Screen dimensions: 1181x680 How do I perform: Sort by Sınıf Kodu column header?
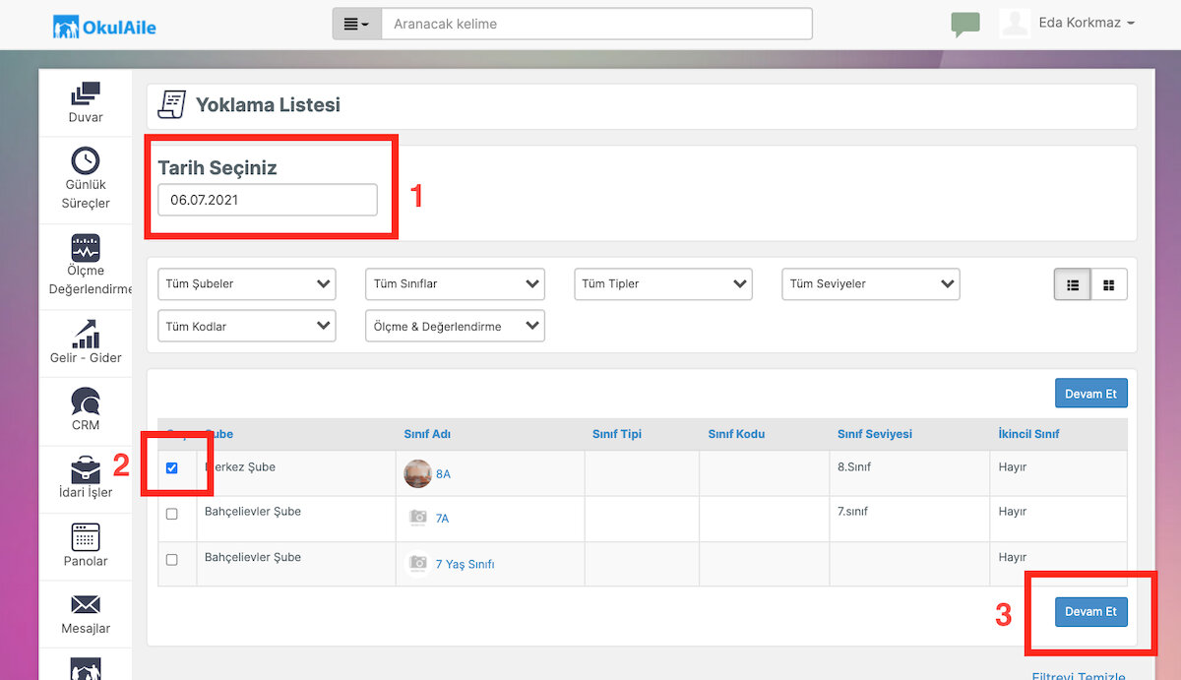pos(736,434)
